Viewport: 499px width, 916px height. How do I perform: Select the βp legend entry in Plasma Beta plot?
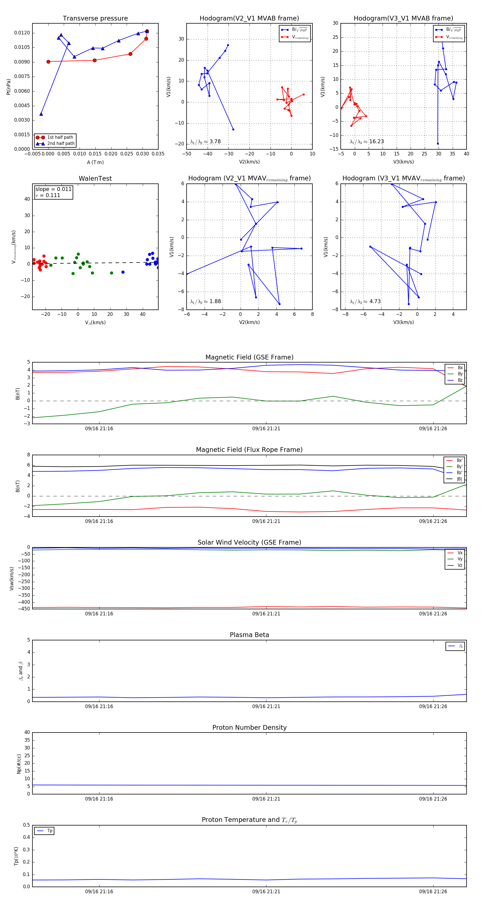coord(455,646)
